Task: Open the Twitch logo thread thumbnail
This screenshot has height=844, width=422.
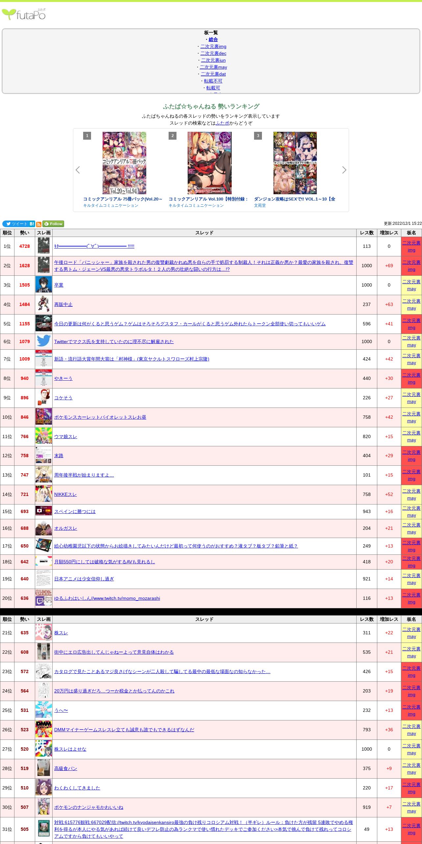Action: pyautogui.click(x=44, y=598)
